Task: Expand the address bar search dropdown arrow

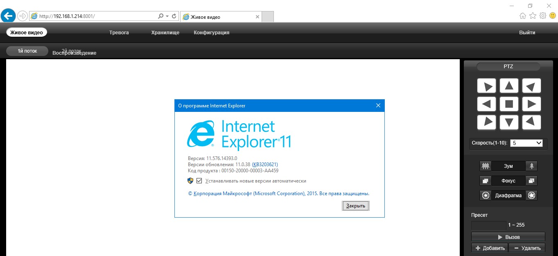Action: tap(167, 16)
